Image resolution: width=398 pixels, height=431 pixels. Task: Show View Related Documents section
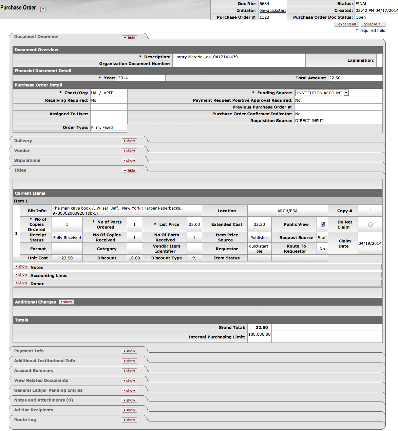(129, 380)
